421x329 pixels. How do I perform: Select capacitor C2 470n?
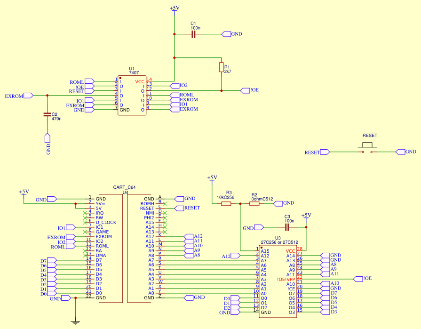point(47,114)
